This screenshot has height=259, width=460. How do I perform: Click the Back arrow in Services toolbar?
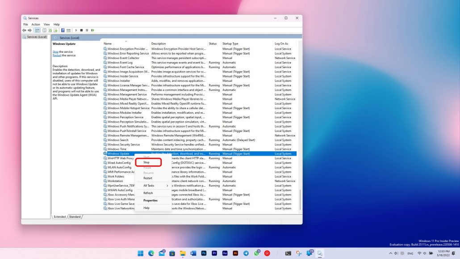pos(24,30)
